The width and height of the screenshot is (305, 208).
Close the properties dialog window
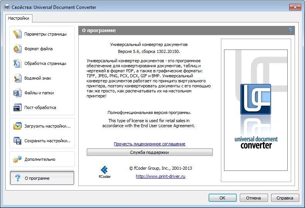(x=295, y=7)
